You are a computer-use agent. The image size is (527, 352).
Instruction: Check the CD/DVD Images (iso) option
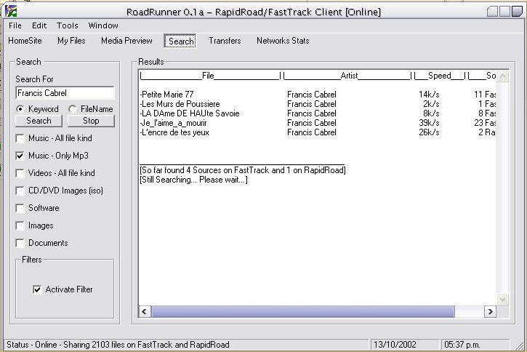coord(20,191)
